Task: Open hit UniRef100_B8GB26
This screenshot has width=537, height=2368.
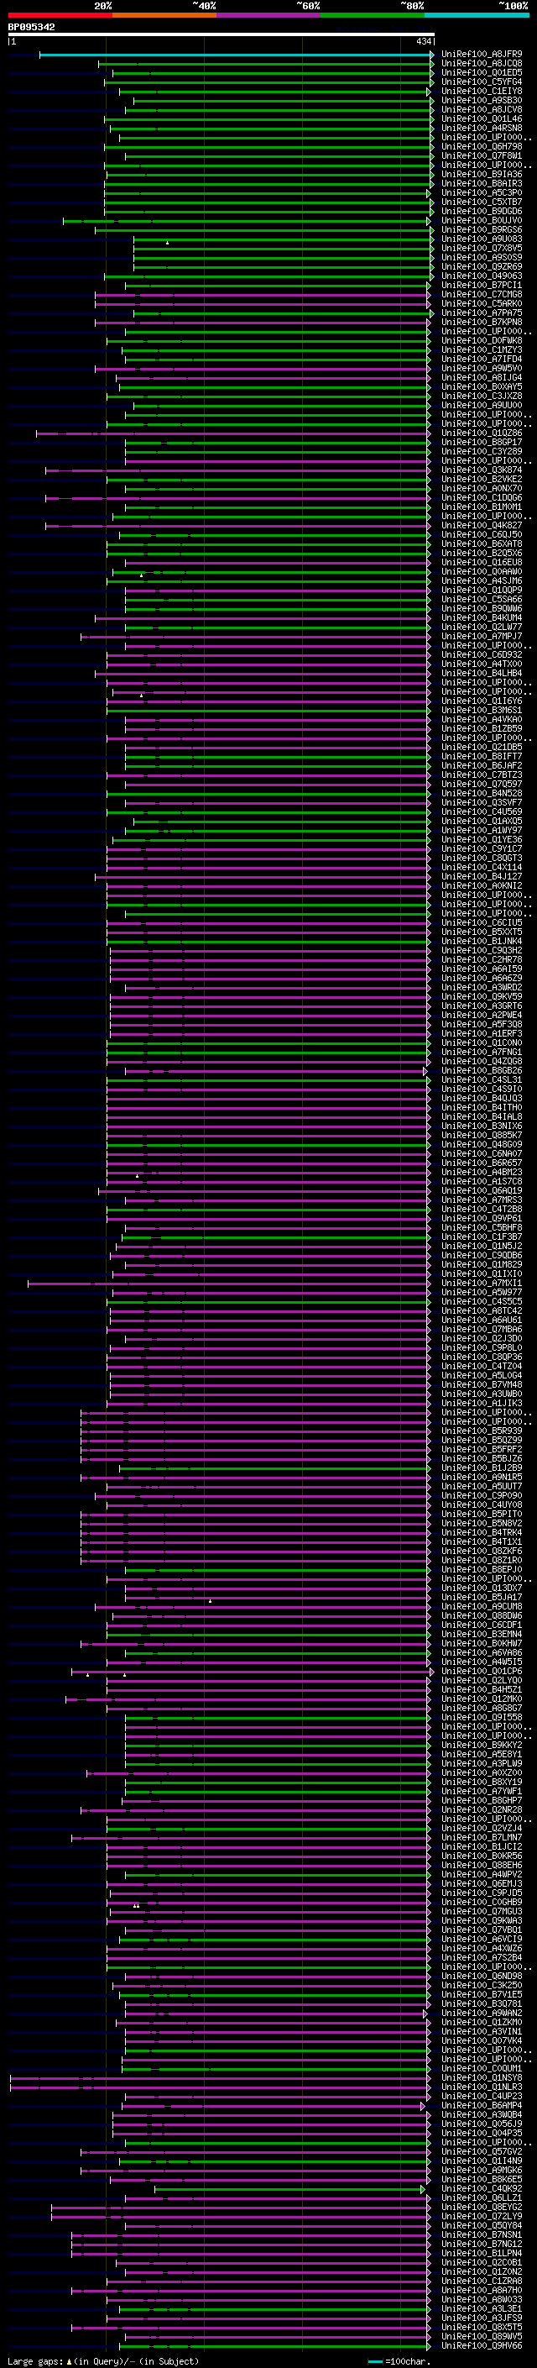Action: (x=482, y=1070)
